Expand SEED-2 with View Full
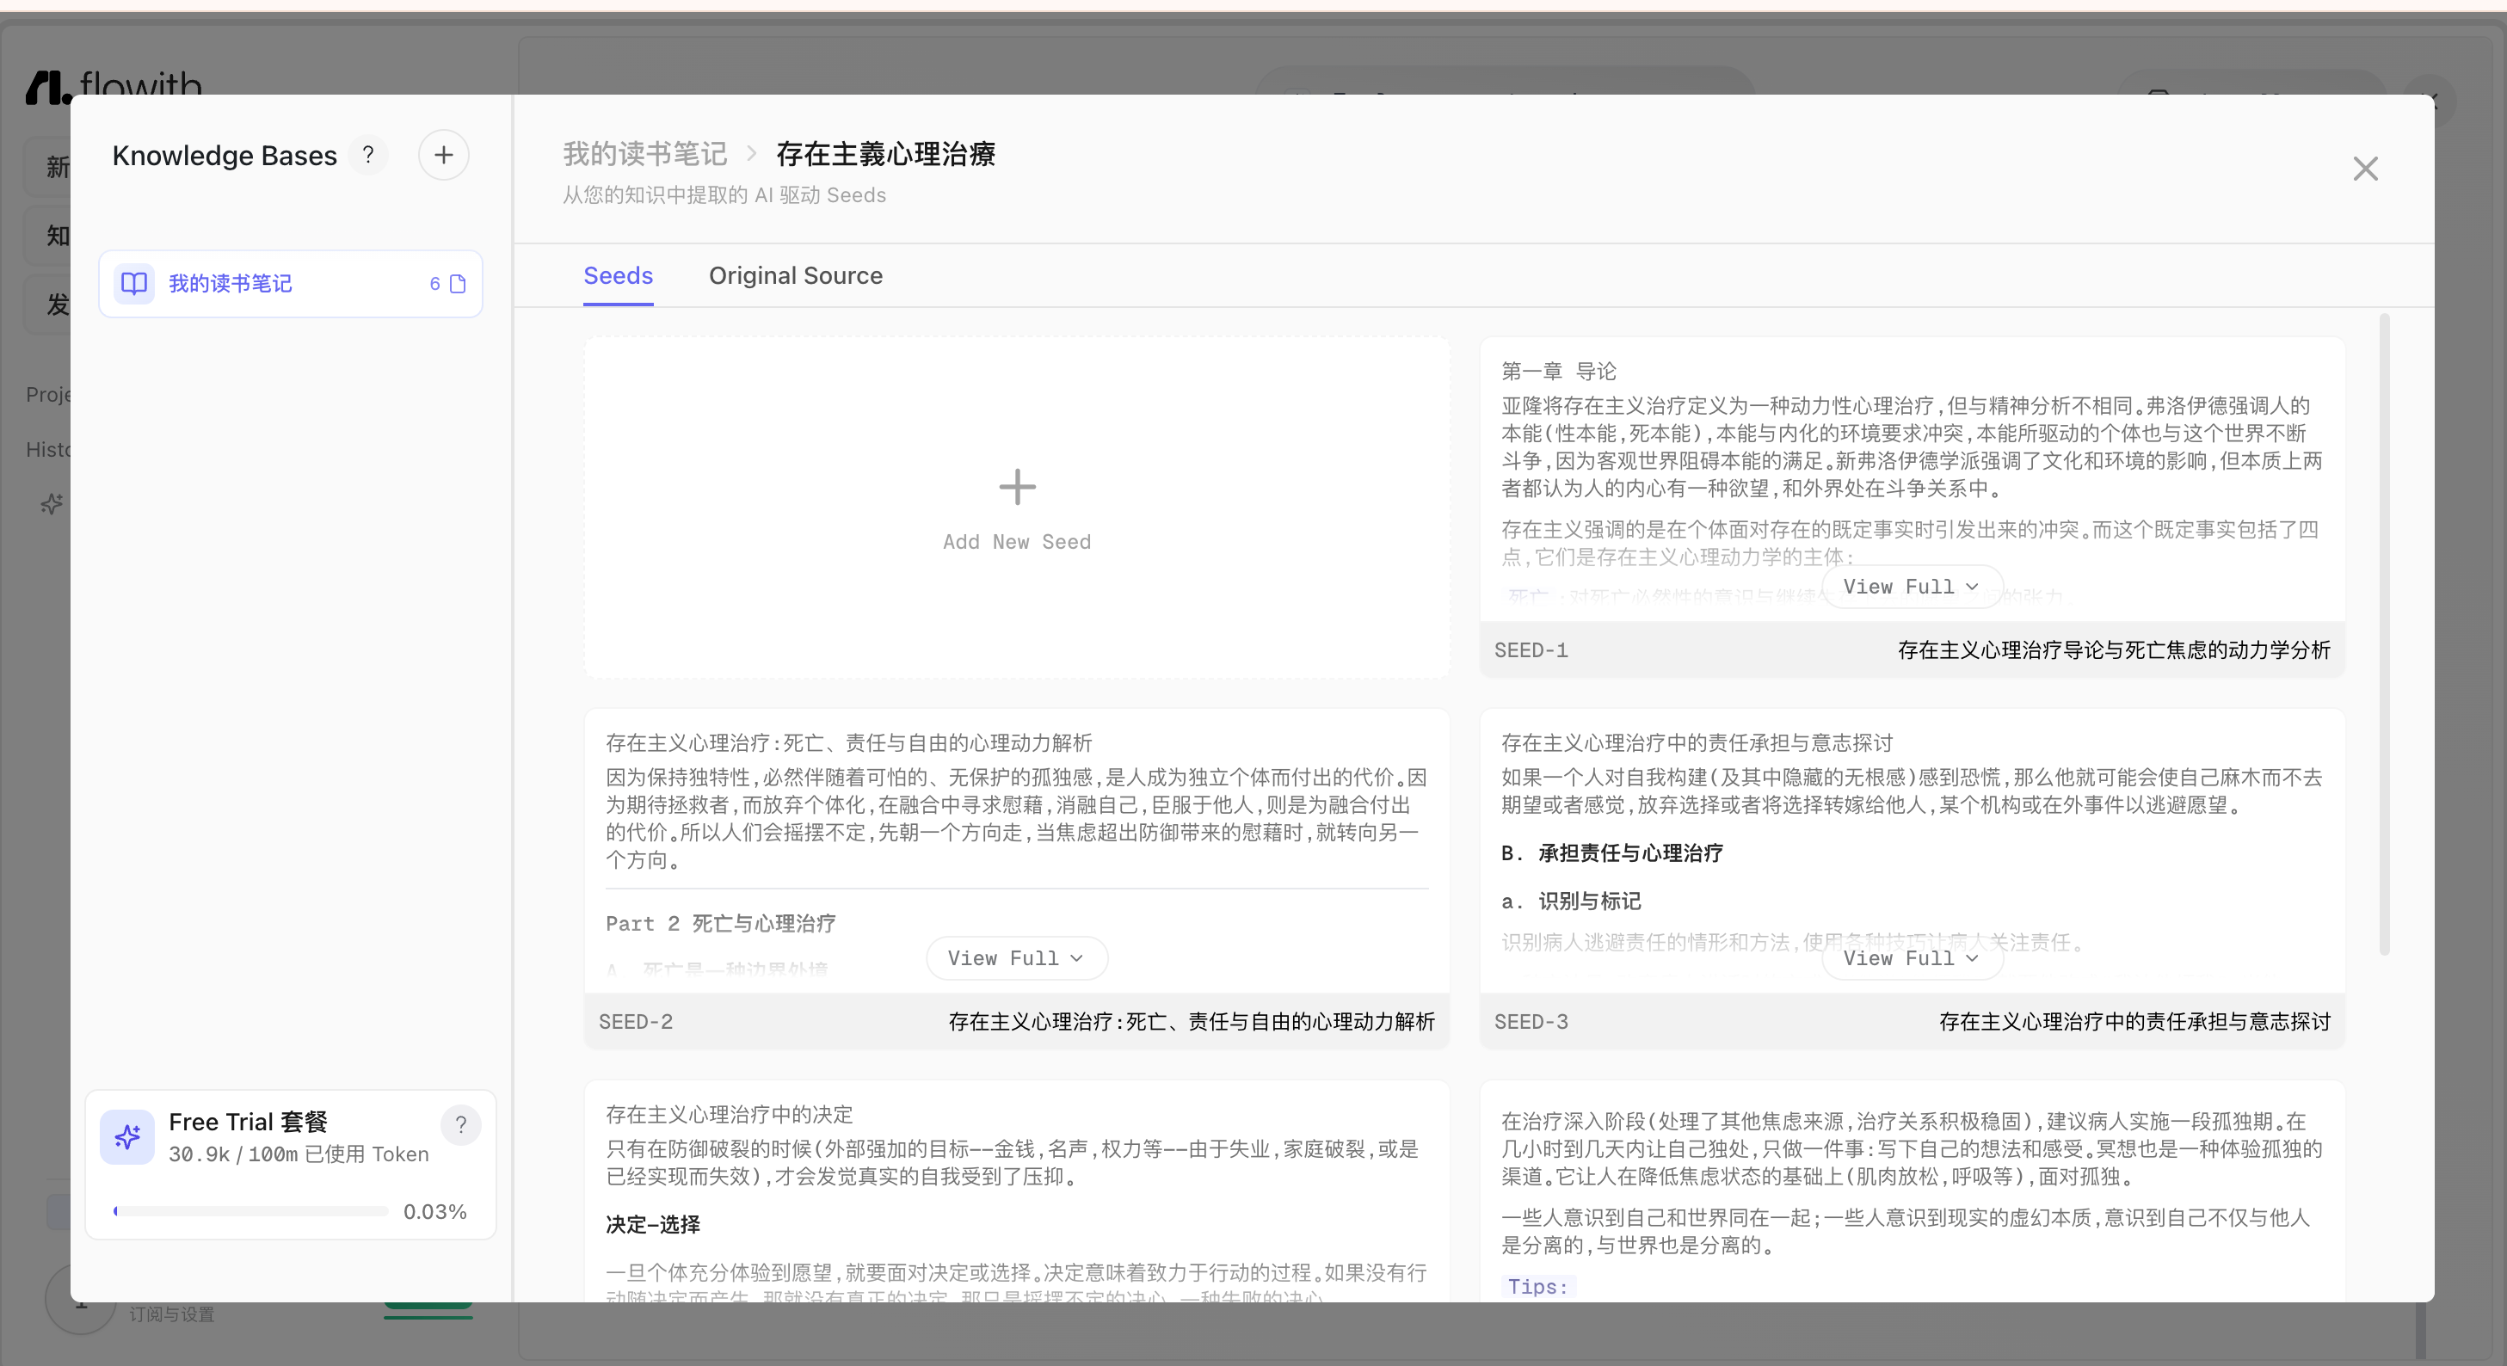The image size is (2507, 1366). [1016, 958]
